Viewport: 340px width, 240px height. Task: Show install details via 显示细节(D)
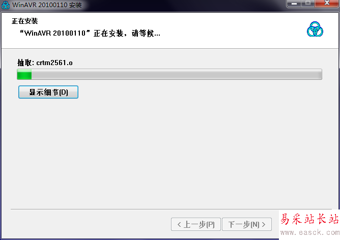[48, 92]
